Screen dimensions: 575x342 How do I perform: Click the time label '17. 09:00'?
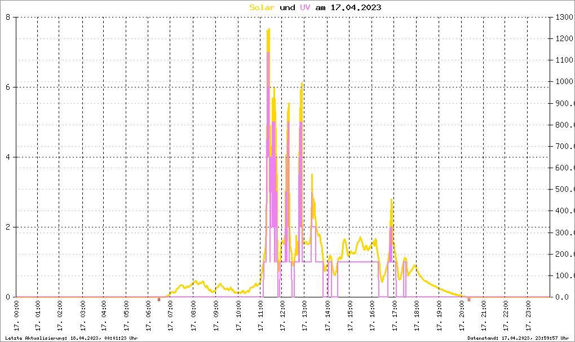216,315
